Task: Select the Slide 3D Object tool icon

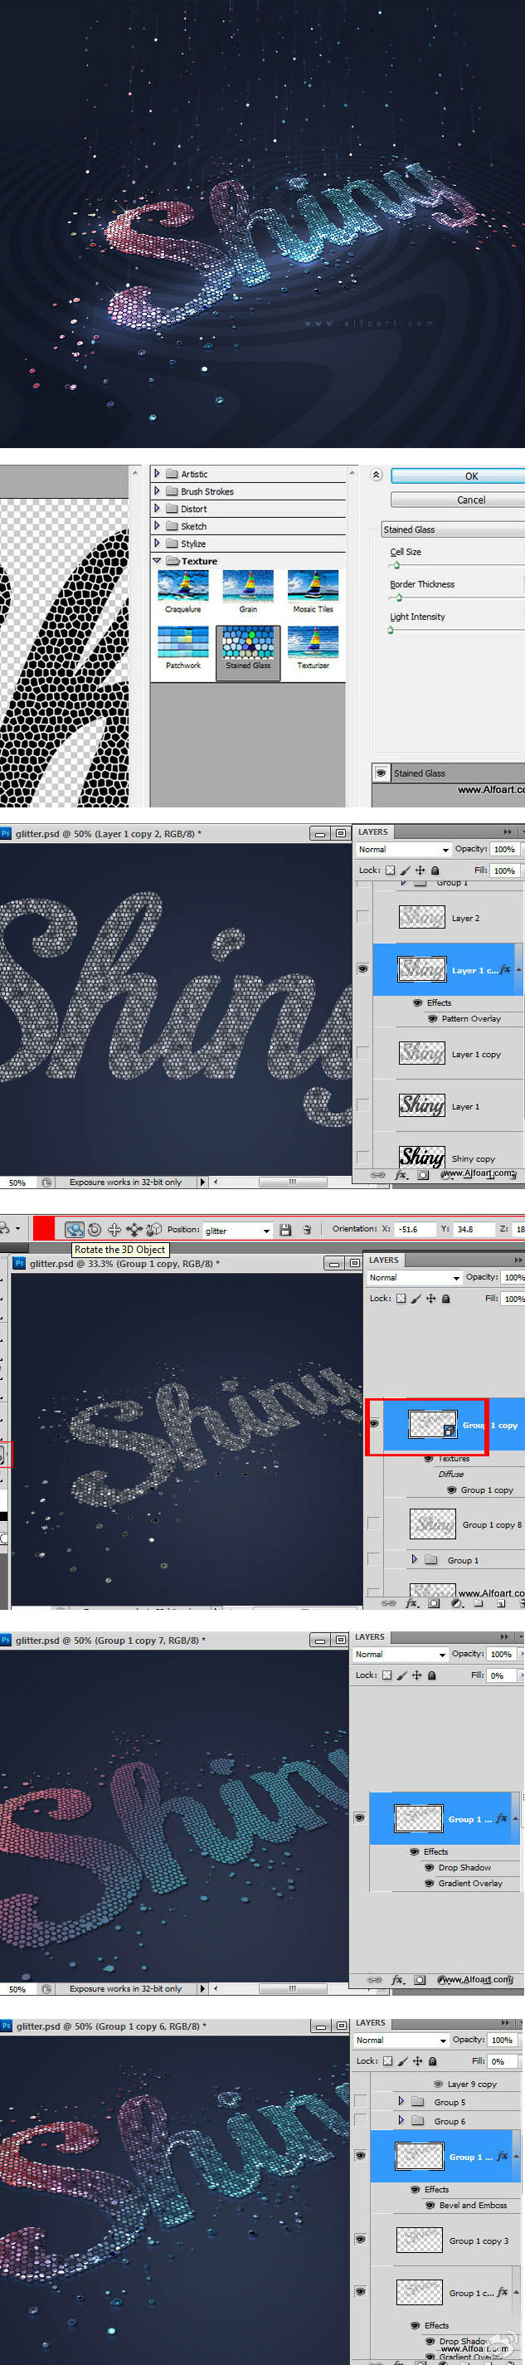Action: (x=134, y=1229)
